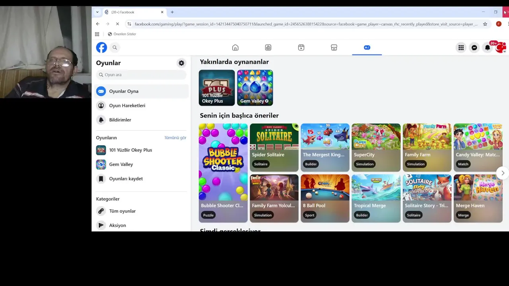Open the bookmarks apps grid icon
The height and width of the screenshot is (286, 509).
(97, 34)
